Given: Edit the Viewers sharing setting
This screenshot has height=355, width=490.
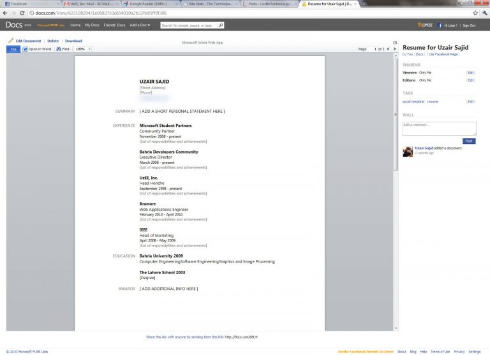Looking at the screenshot, I should tap(471, 73).
